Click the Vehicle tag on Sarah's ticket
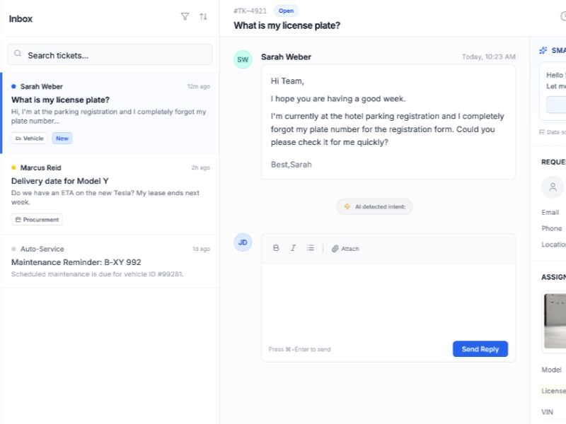Screen dimensions: 566x424 29,139
